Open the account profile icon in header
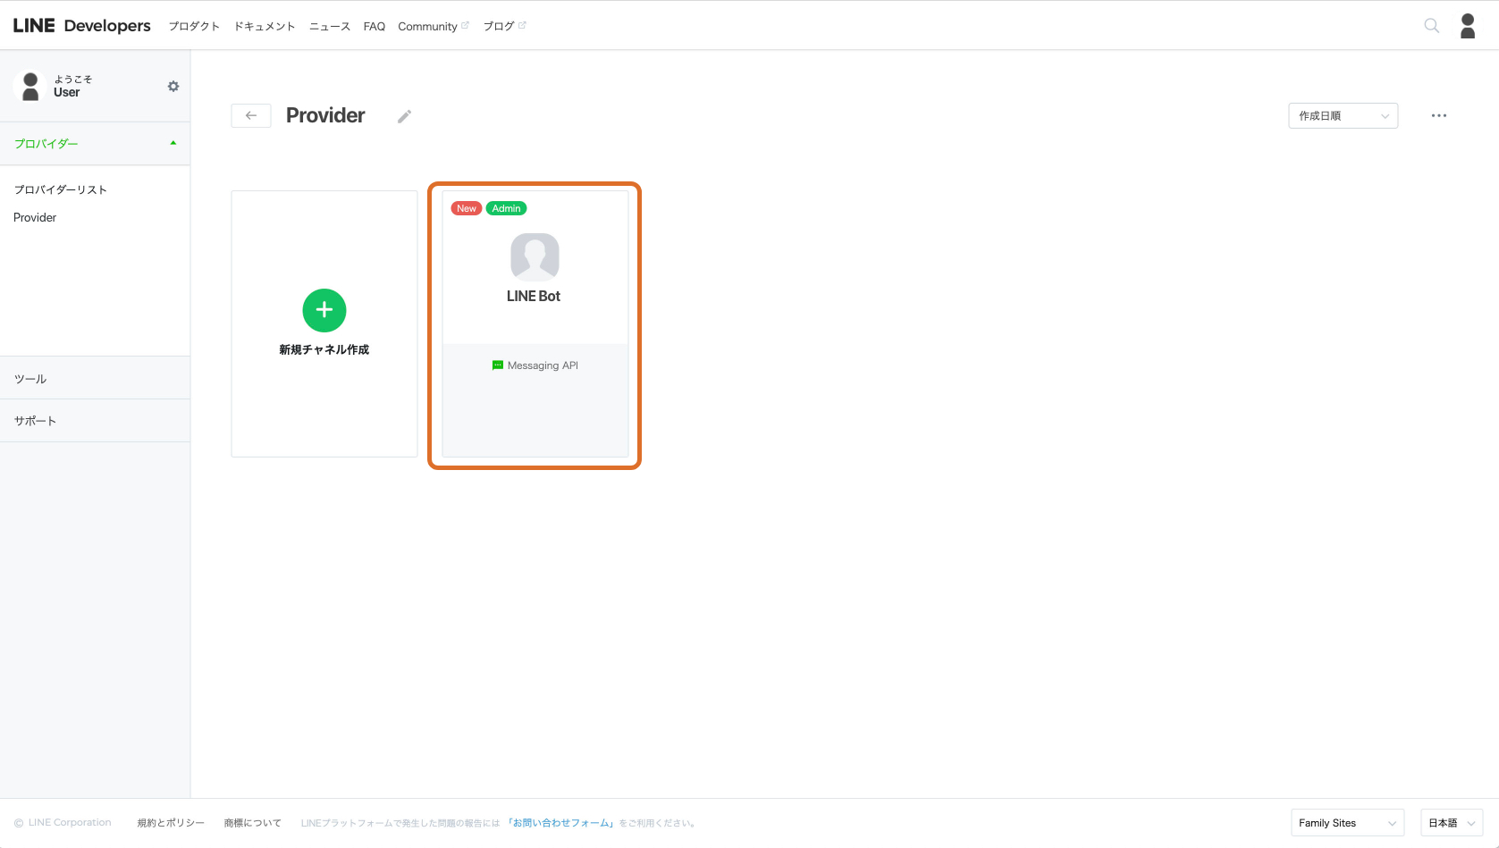1499x848 pixels. (x=1468, y=26)
